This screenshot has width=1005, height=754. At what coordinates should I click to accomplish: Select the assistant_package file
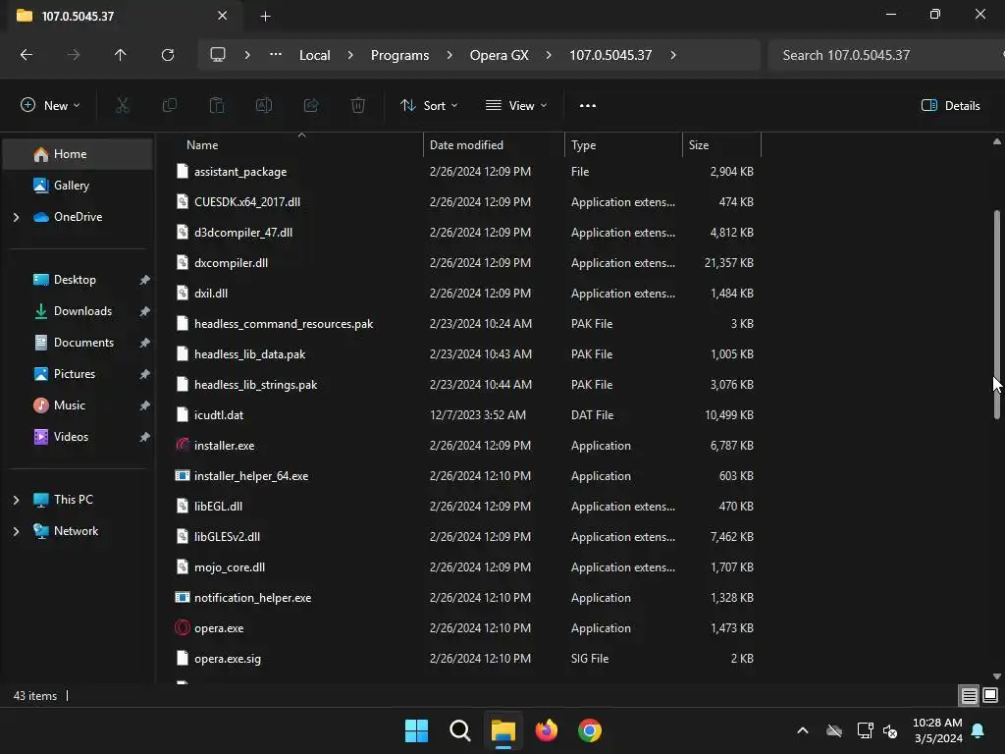(464, 172)
